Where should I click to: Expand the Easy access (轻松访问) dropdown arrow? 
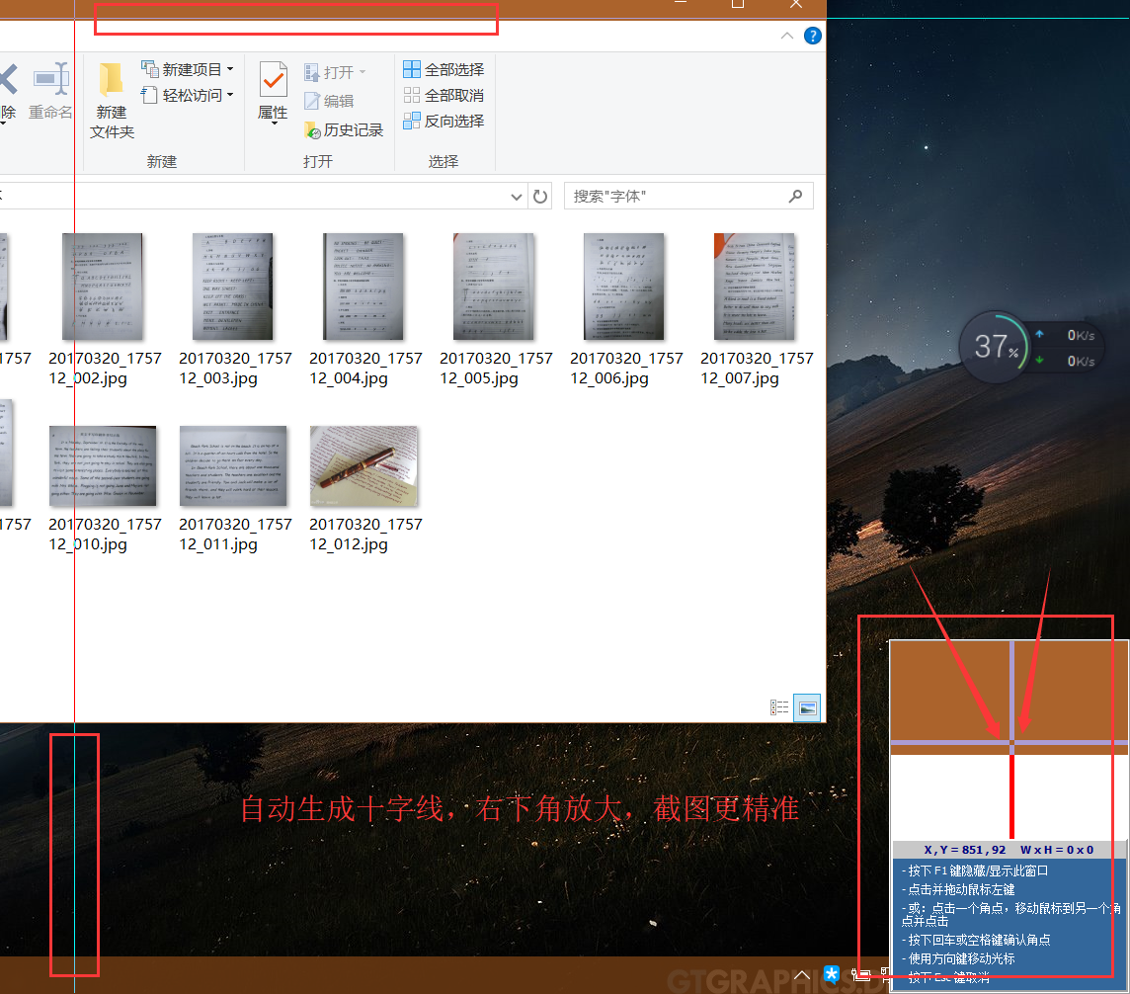tap(230, 95)
